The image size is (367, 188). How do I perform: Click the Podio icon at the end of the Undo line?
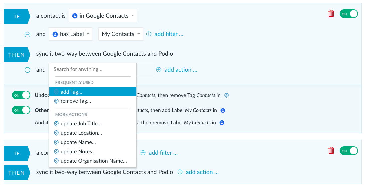226,95
